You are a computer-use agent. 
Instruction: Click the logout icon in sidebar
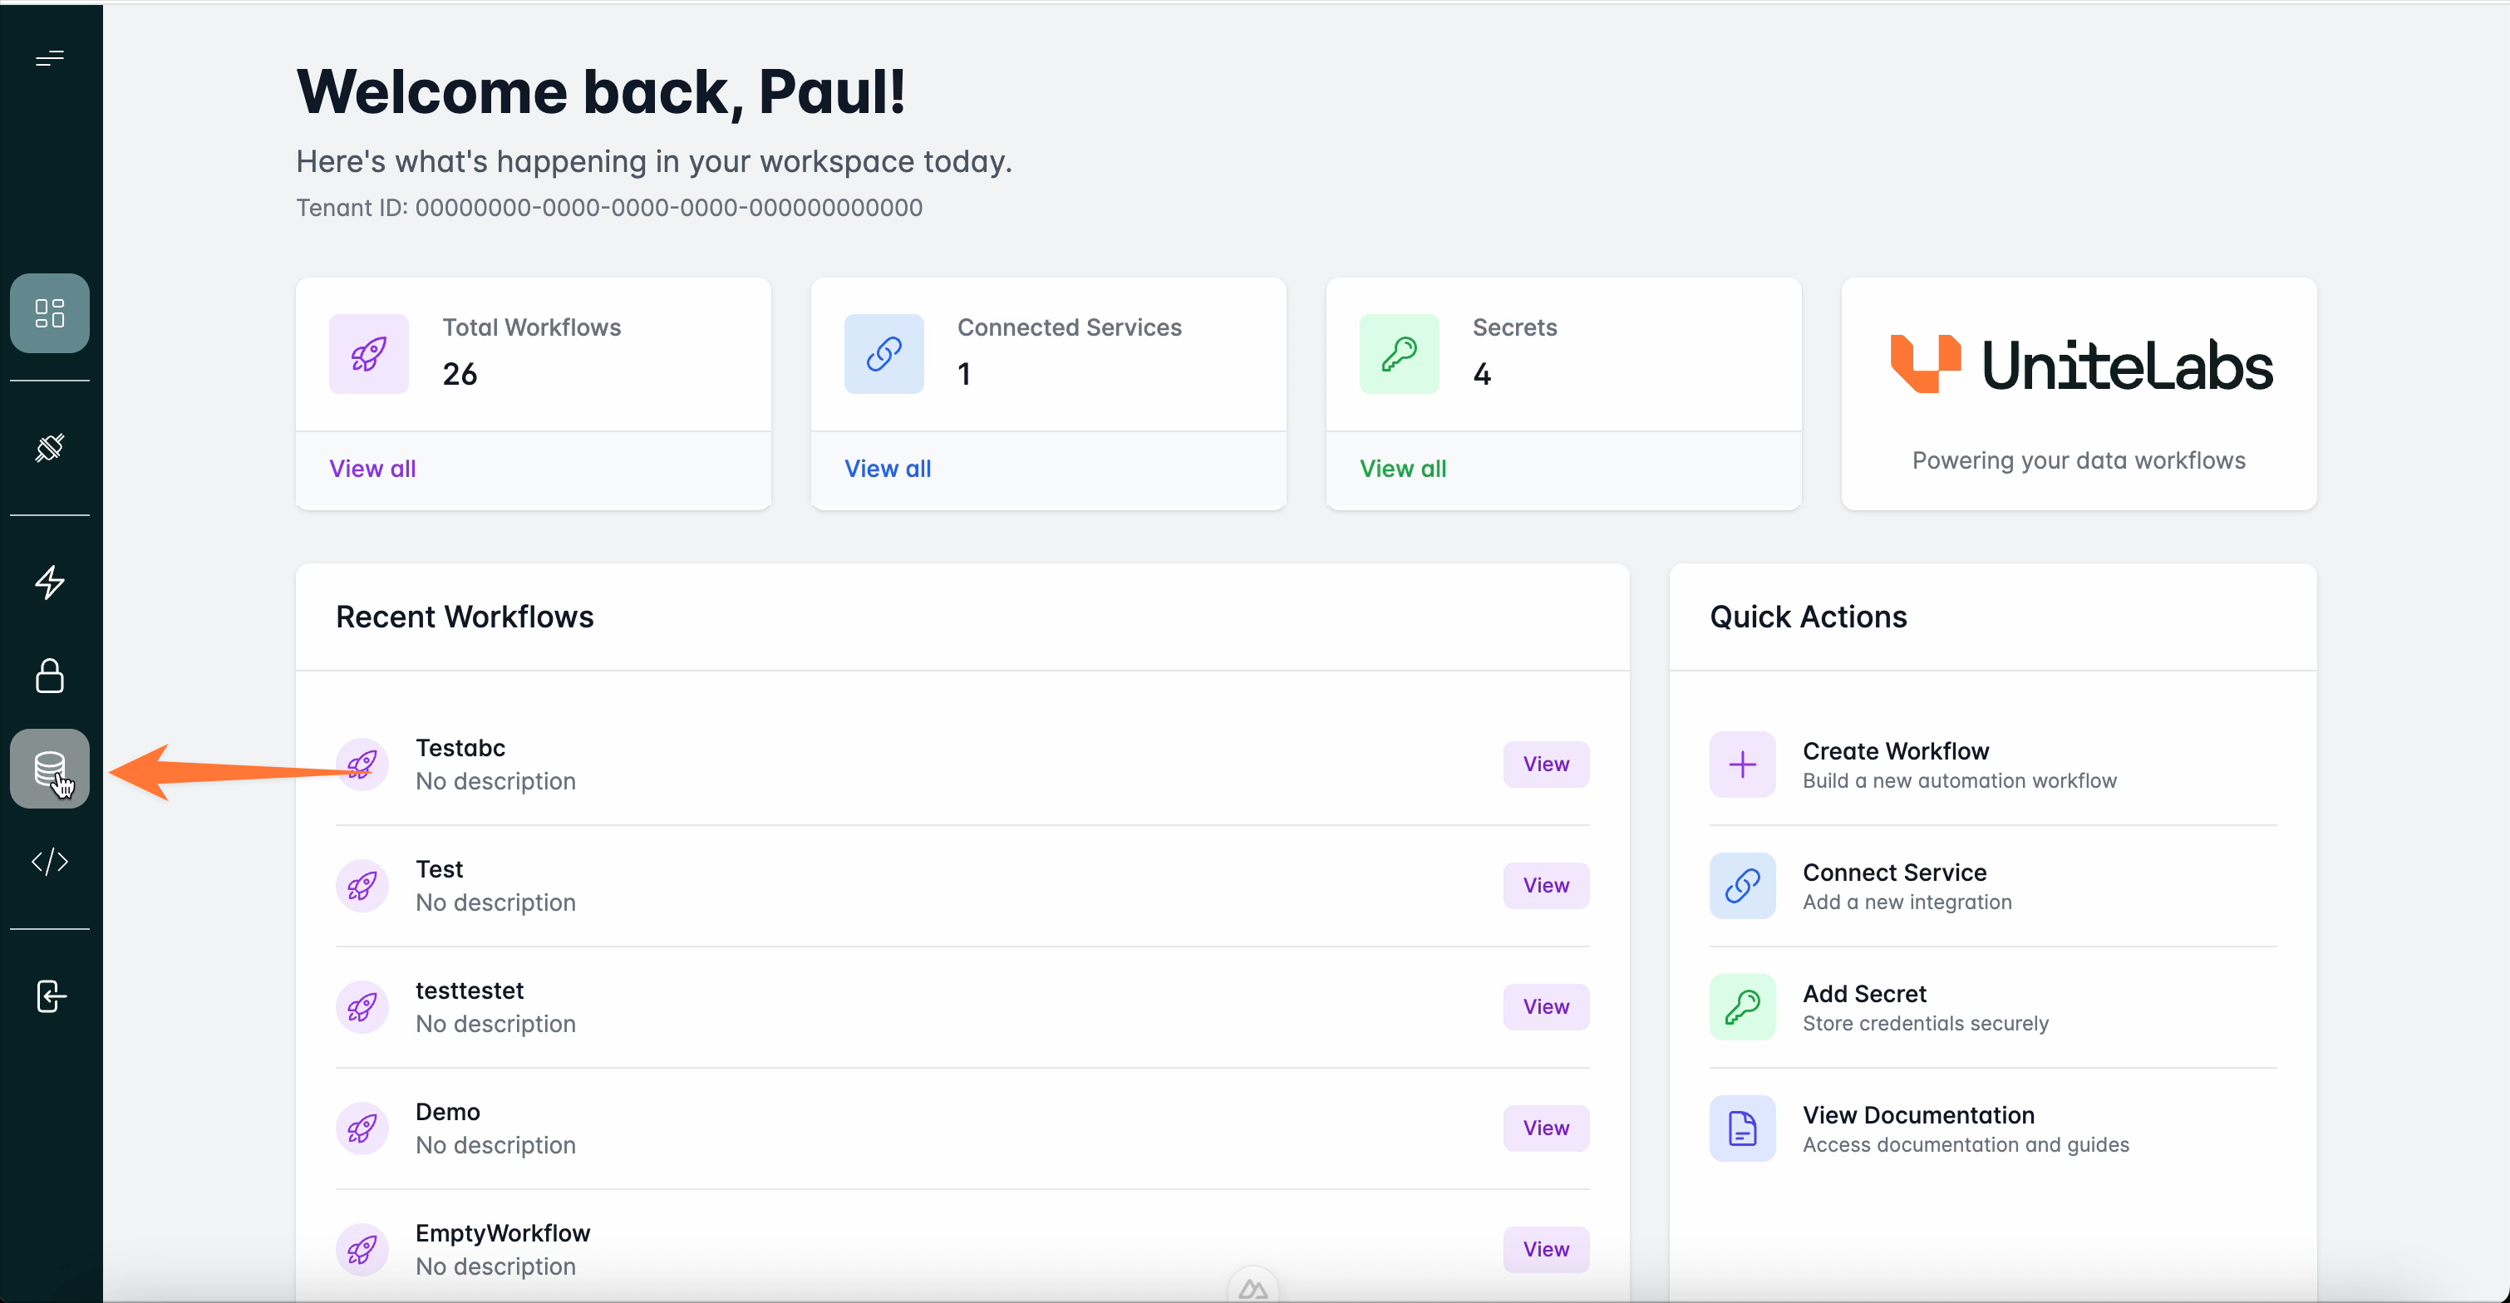pos(50,996)
